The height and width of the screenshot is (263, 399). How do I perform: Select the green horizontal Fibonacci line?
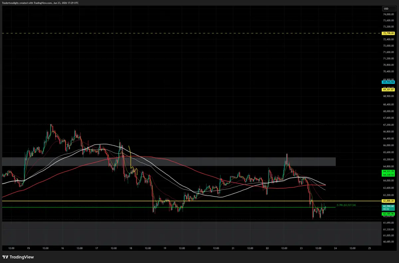[168, 207]
